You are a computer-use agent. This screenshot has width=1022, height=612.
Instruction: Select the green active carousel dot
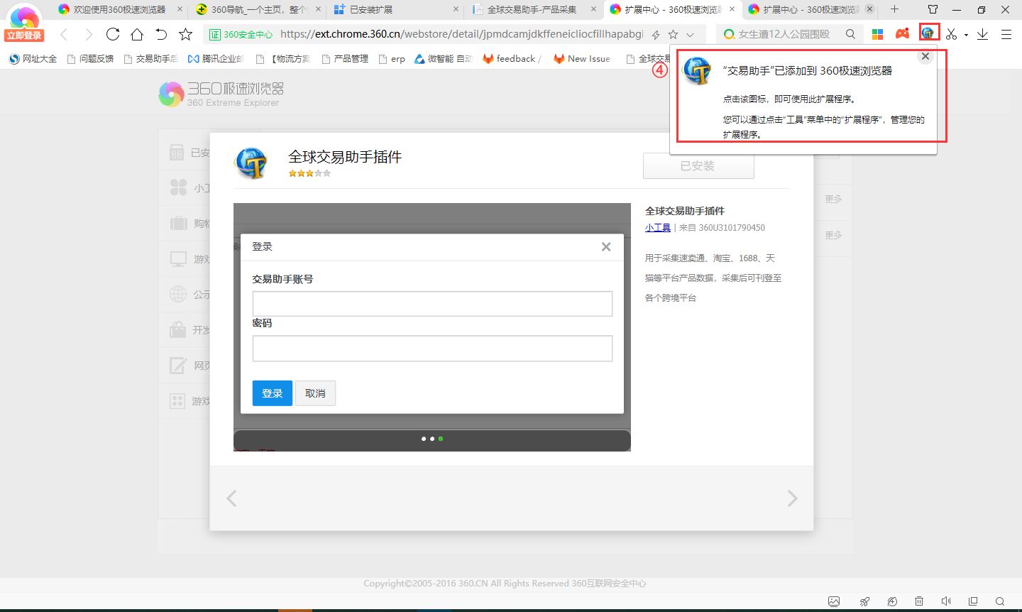point(441,439)
